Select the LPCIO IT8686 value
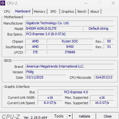The image size is (119, 119). pos(70,52)
